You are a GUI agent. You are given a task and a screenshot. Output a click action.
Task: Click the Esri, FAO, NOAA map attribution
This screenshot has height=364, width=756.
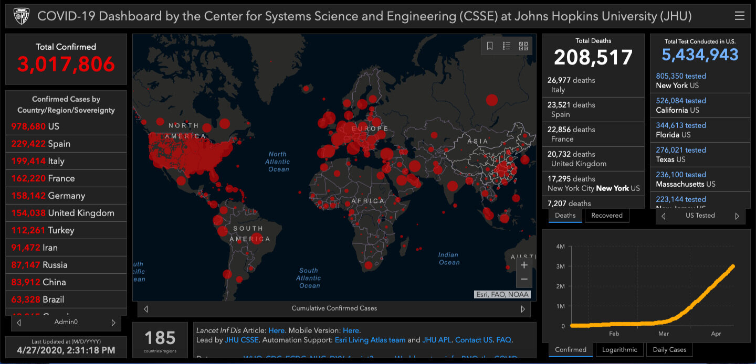click(502, 294)
